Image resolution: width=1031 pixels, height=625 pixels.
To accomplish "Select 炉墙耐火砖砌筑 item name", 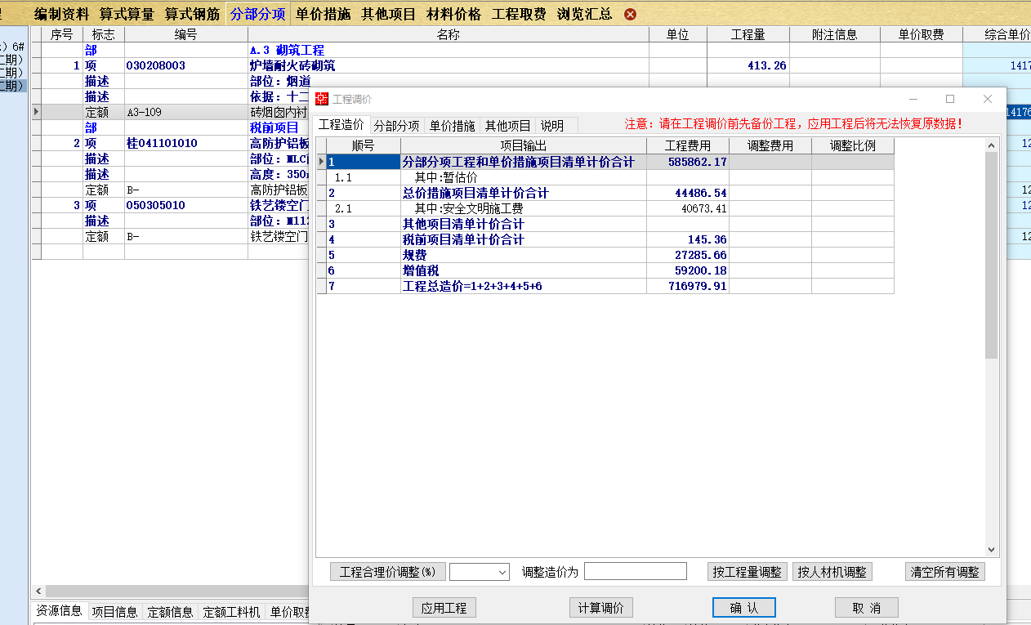I will [x=292, y=65].
